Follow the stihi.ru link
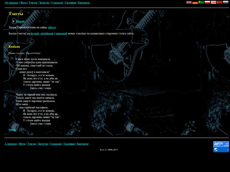Image resolution: width=230 pixels, height=172 pixels. click(x=52, y=28)
